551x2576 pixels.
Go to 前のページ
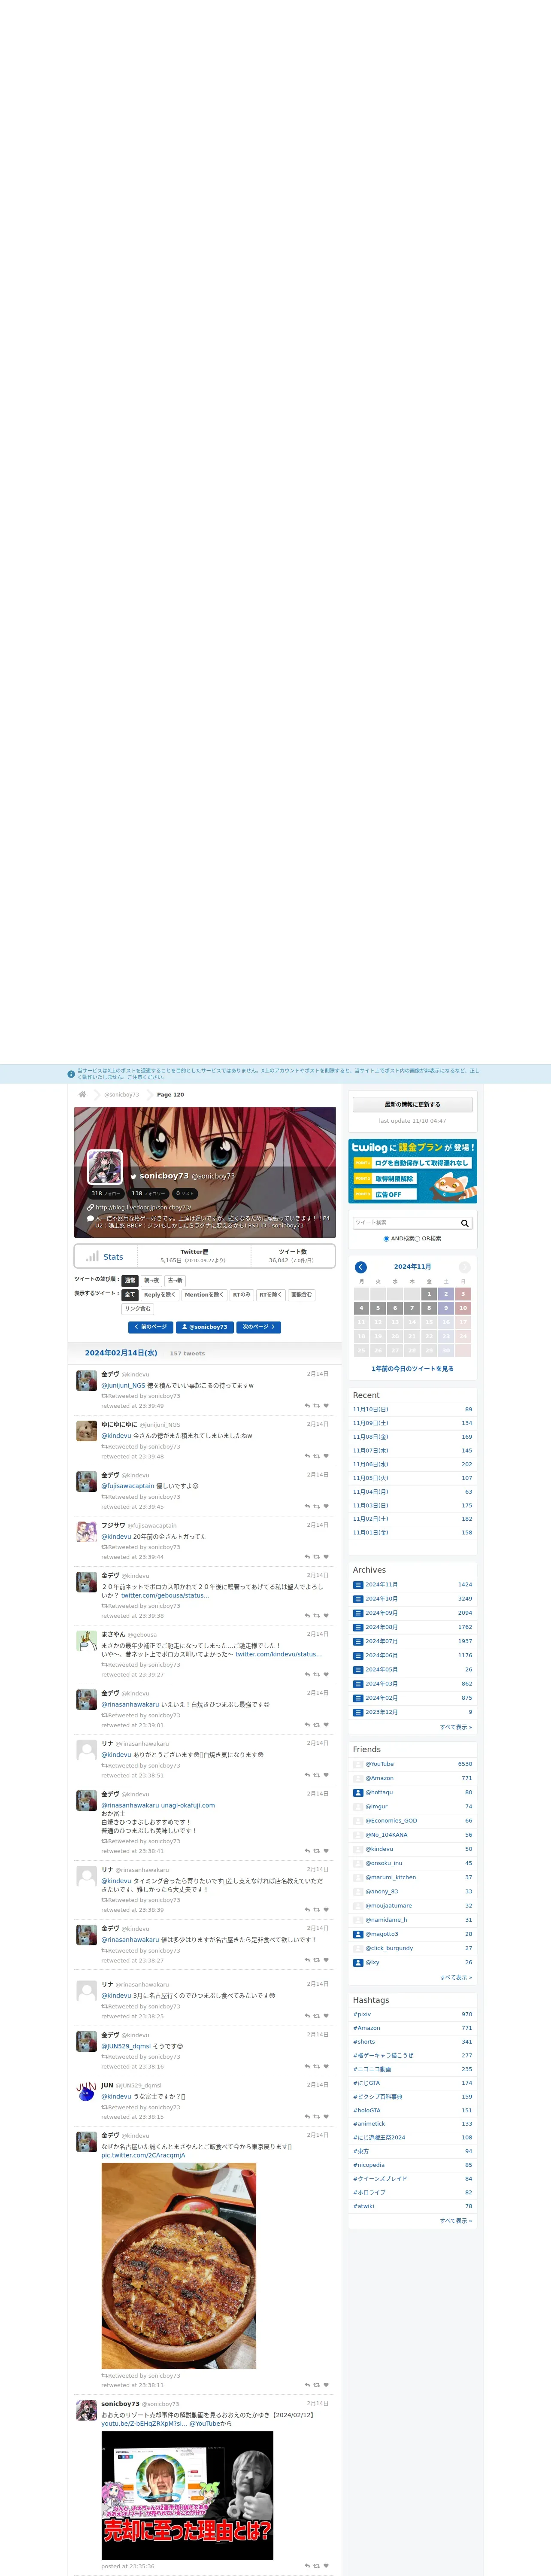pyautogui.click(x=150, y=1327)
